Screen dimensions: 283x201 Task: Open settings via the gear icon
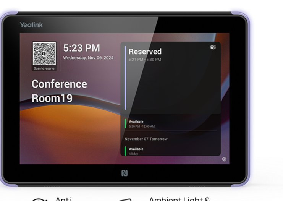[224, 159]
